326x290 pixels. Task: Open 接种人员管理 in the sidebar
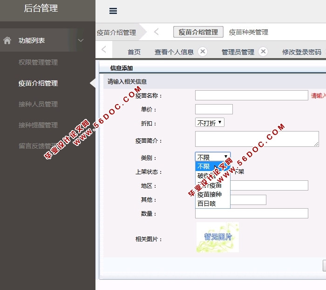[x=38, y=104]
